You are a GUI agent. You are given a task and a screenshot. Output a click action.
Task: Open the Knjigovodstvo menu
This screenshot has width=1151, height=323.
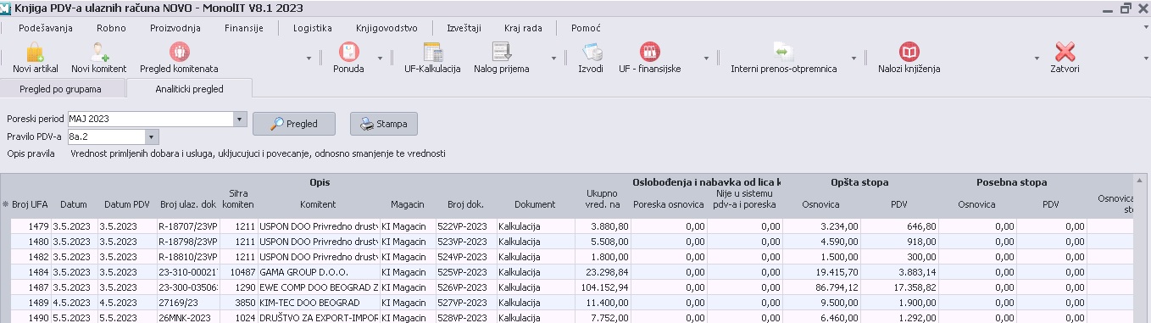point(386,28)
